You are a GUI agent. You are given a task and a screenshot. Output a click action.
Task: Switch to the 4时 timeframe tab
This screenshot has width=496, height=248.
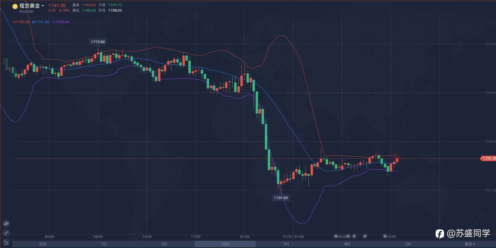[x=347, y=244]
